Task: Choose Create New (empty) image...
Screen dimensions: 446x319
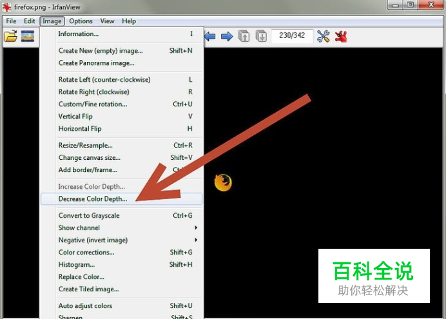Action: click(x=122, y=51)
